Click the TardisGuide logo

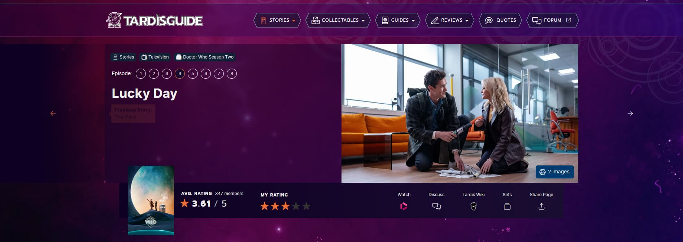point(155,20)
